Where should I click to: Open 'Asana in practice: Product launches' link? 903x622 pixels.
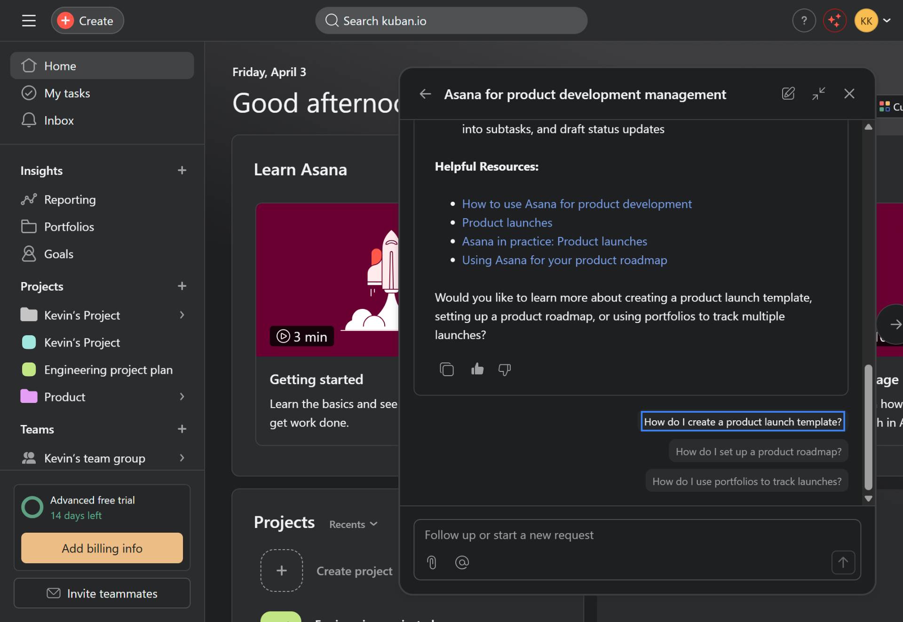tap(554, 242)
